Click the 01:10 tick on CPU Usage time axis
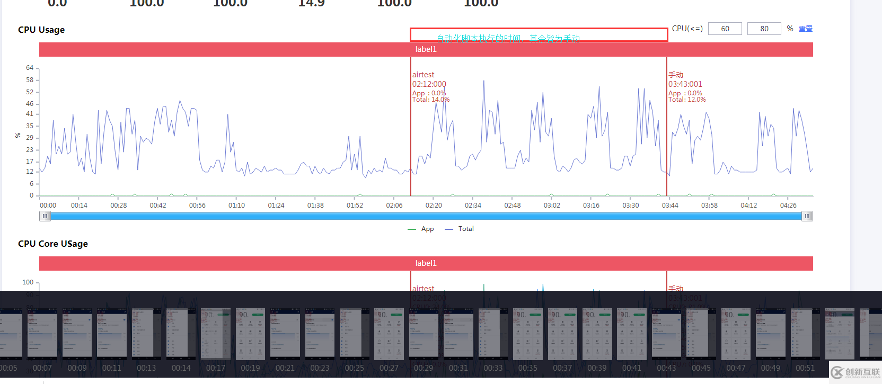 [237, 206]
